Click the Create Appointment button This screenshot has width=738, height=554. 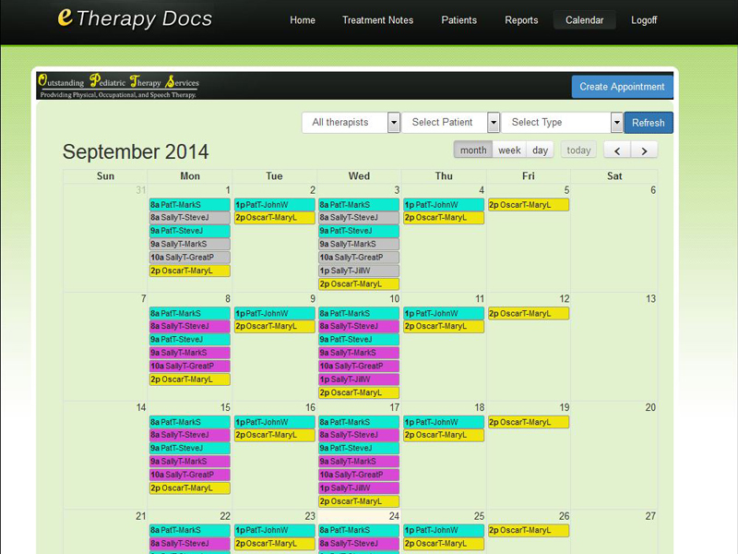pyautogui.click(x=622, y=87)
